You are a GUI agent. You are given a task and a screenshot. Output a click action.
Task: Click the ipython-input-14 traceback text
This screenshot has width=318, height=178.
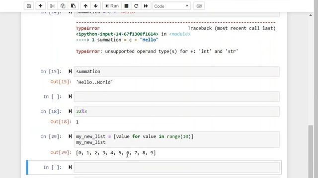(x=117, y=34)
